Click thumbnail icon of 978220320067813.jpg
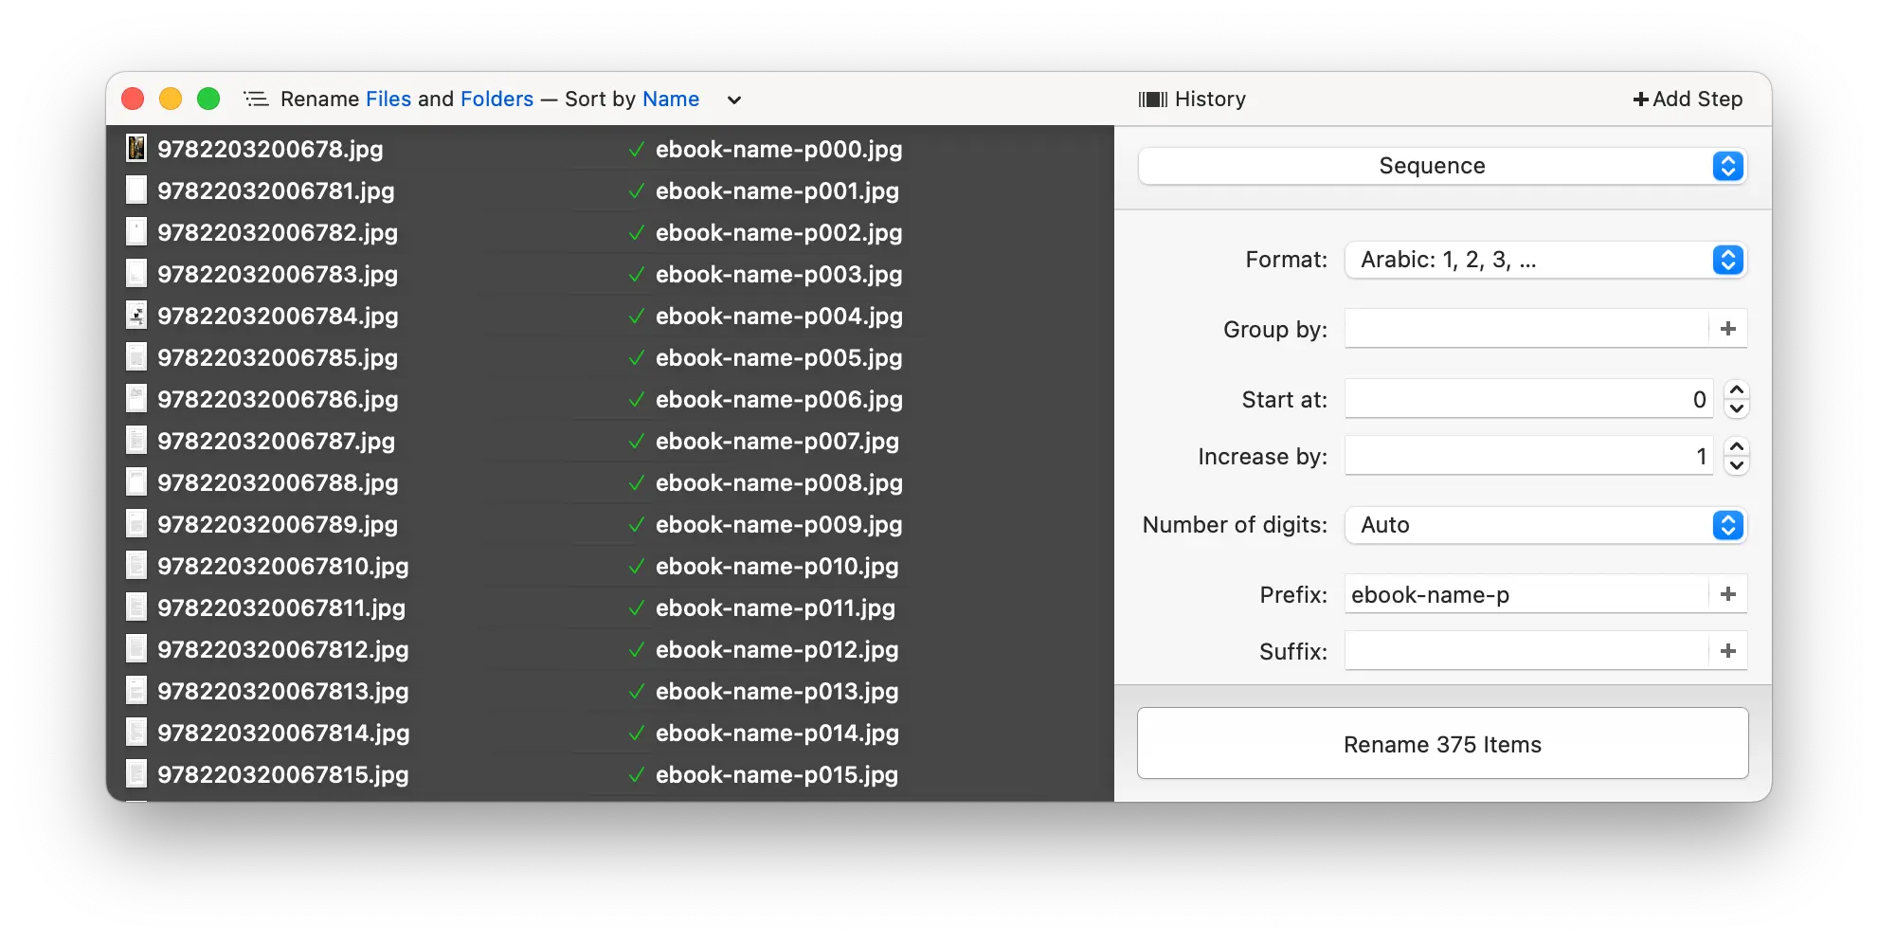1878x942 pixels. click(136, 690)
